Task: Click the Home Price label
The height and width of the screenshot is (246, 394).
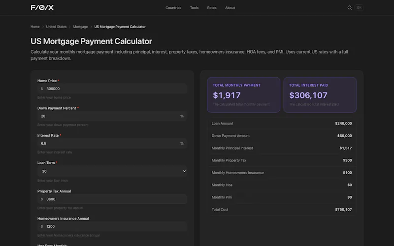Action: tap(47, 81)
